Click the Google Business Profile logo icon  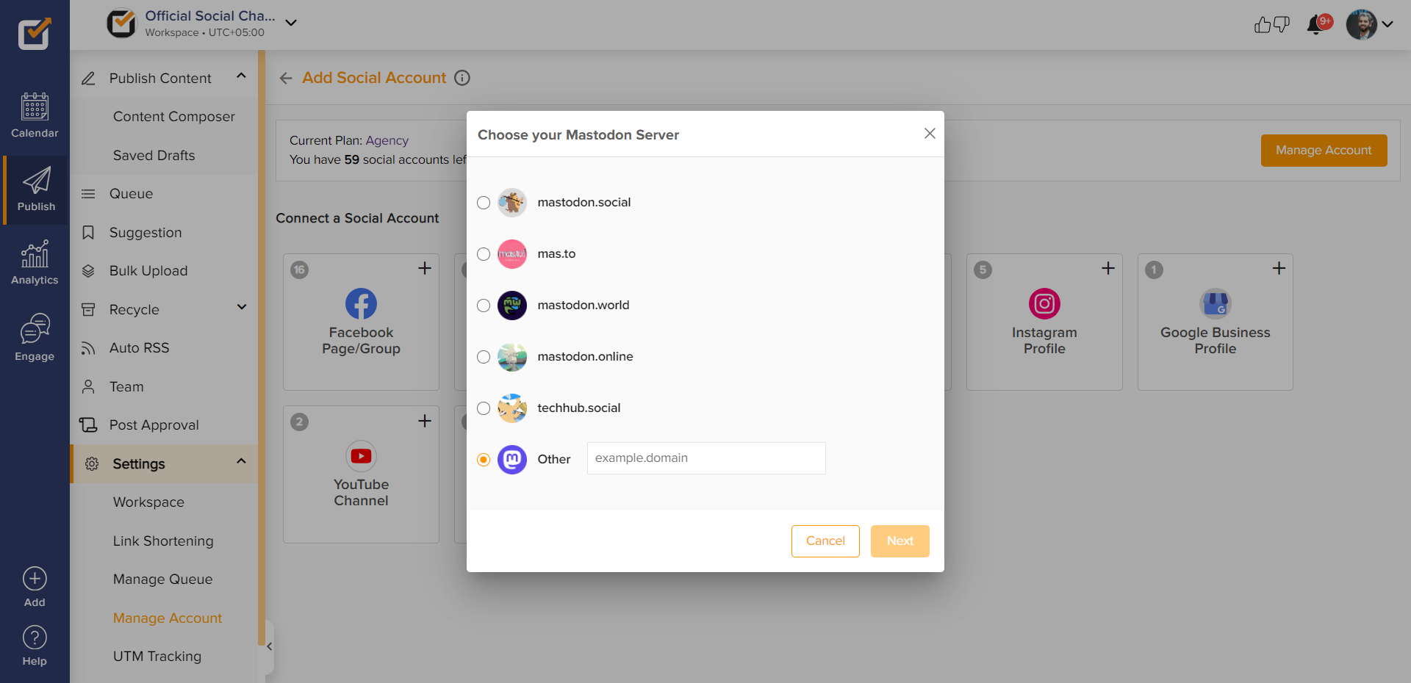tap(1216, 303)
